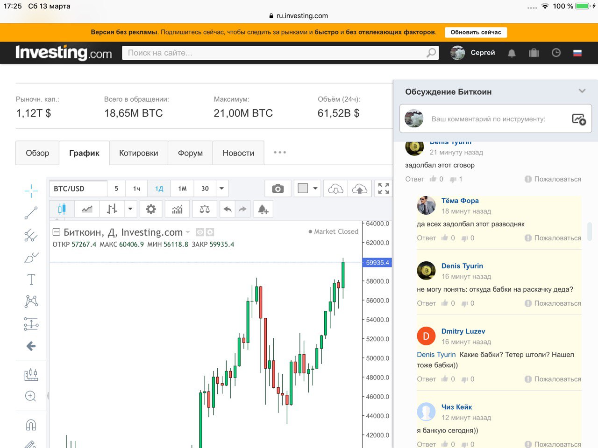598x448 pixels.
Task: Select the pitchfork drawing tool
Action: tap(31, 235)
